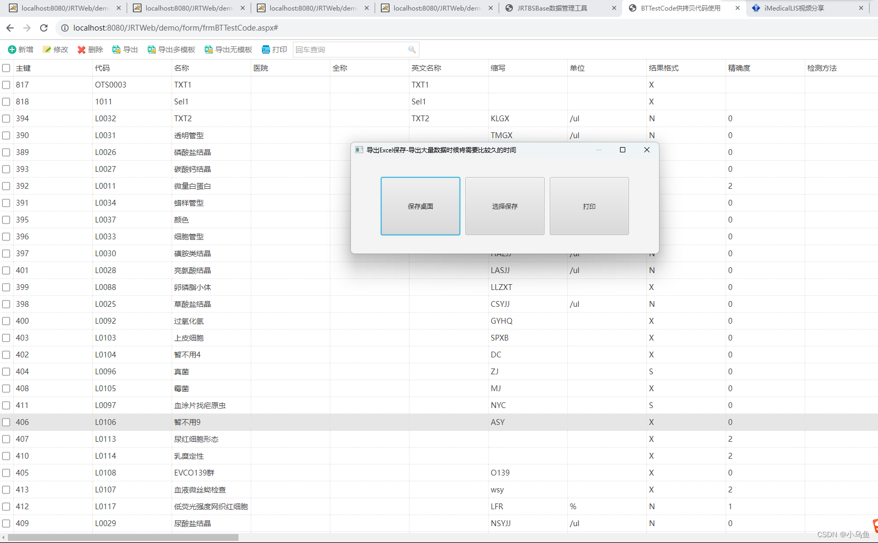Maximize the Excel export dialog
Screen dimensions: 878x543
point(623,150)
